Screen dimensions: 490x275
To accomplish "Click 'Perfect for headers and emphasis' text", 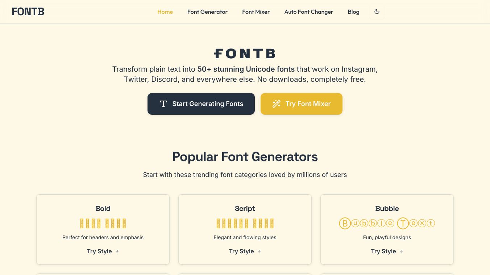I will click(x=103, y=237).
